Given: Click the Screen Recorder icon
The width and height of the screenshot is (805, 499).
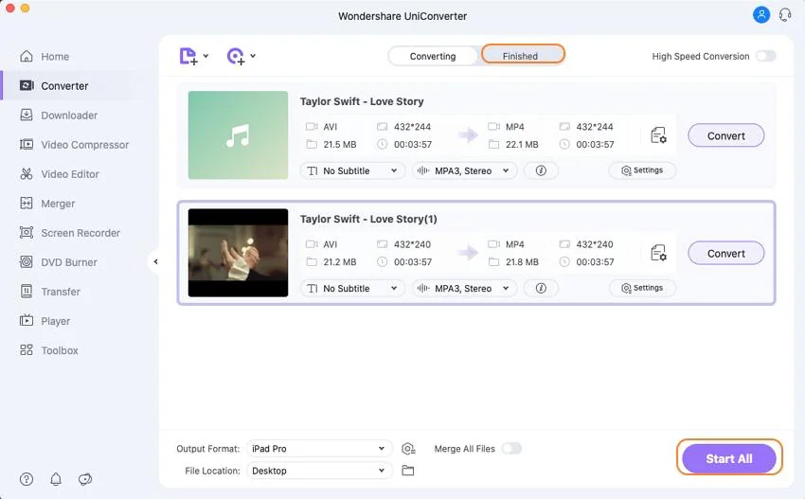Looking at the screenshot, I should click(27, 233).
